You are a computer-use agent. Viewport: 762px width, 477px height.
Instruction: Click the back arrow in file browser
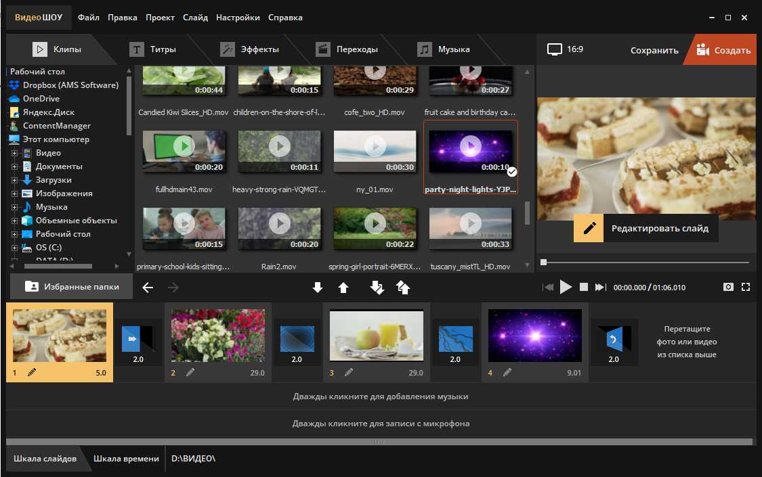pos(148,288)
